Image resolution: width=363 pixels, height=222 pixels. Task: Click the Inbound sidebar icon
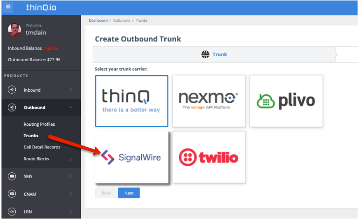(x=11, y=90)
